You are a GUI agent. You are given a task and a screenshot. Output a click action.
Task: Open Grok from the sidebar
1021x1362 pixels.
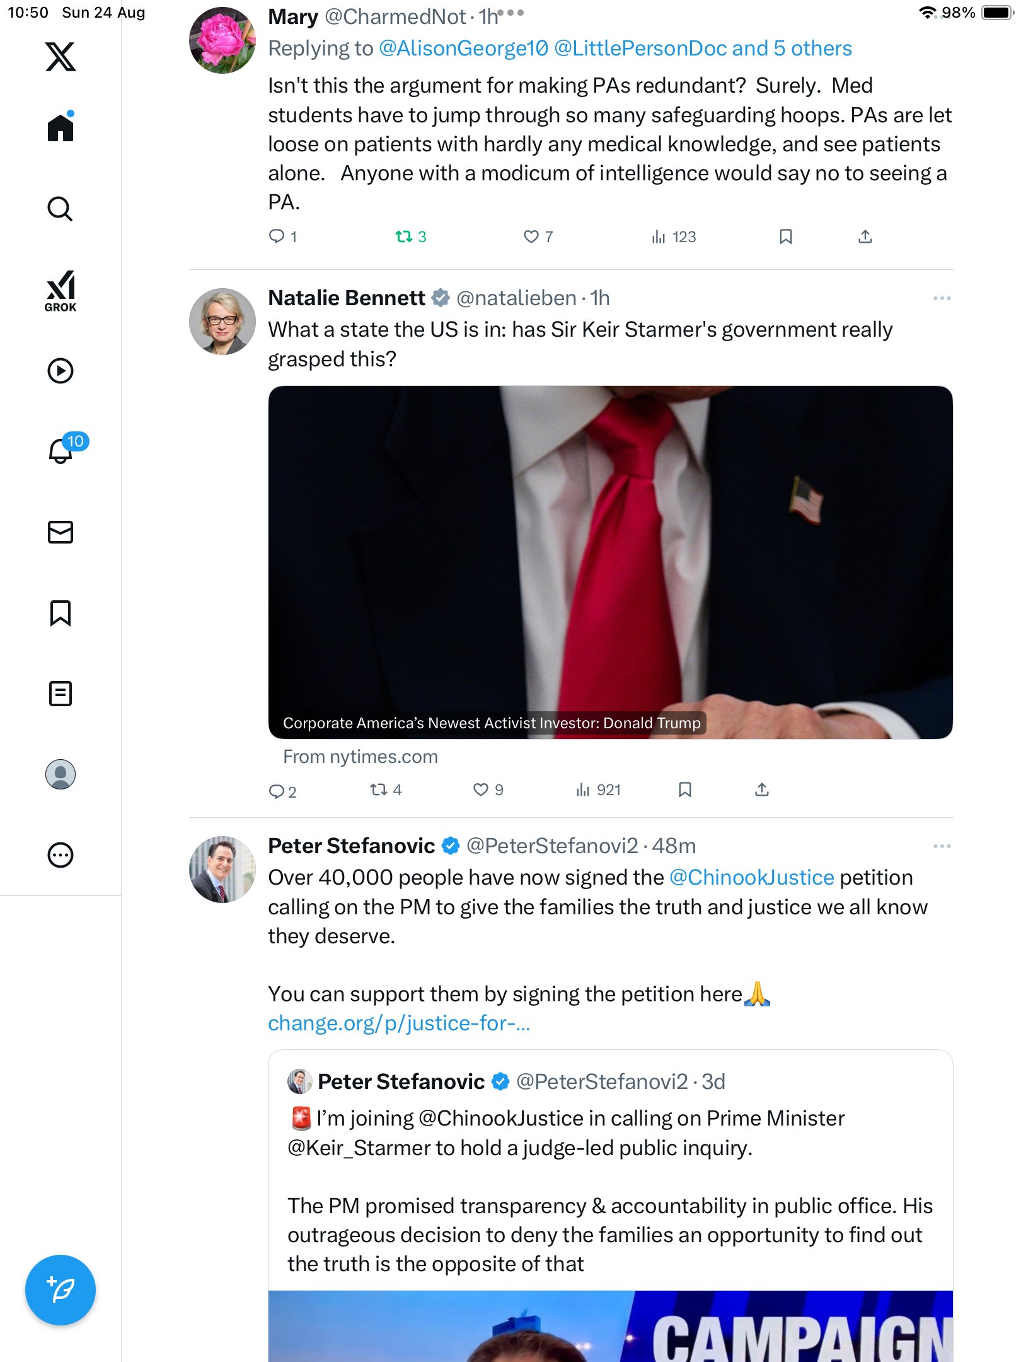(61, 291)
